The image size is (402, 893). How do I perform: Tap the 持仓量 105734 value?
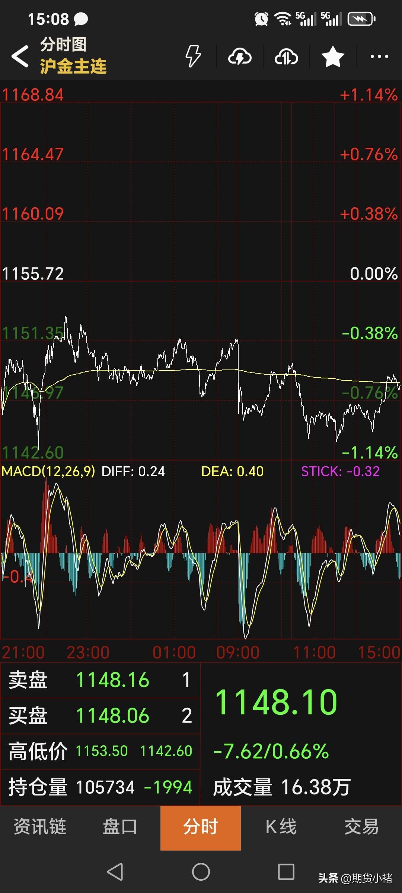[105, 787]
